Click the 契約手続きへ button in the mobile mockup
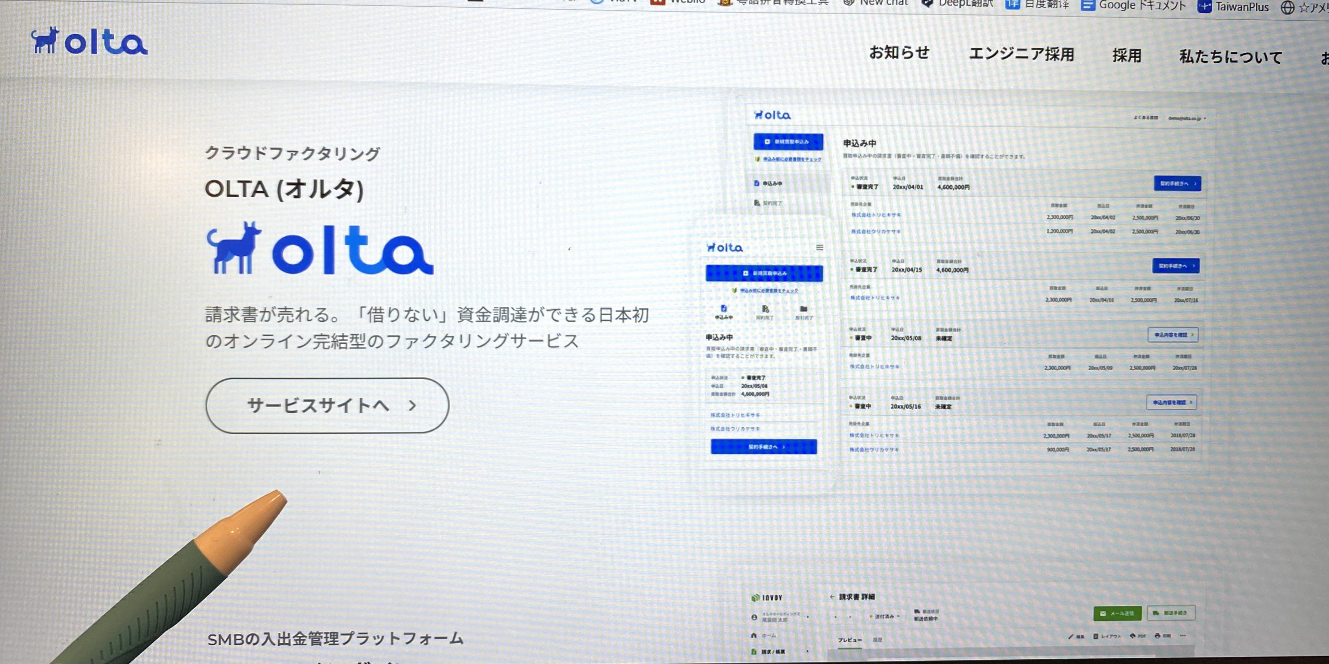1329x664 pixels. [764, 447]
